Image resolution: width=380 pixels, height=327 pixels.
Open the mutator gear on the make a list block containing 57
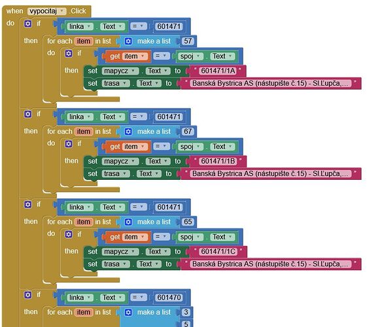pyautogui.click(x=128, y=41)
